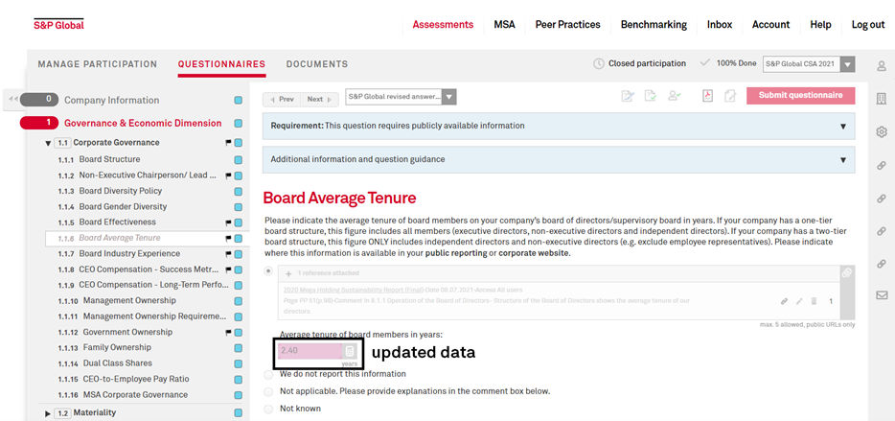Viewport: 895px width, 421px height.
Task: Collapse the left navigation panel arrows
Action: [13, 100]
